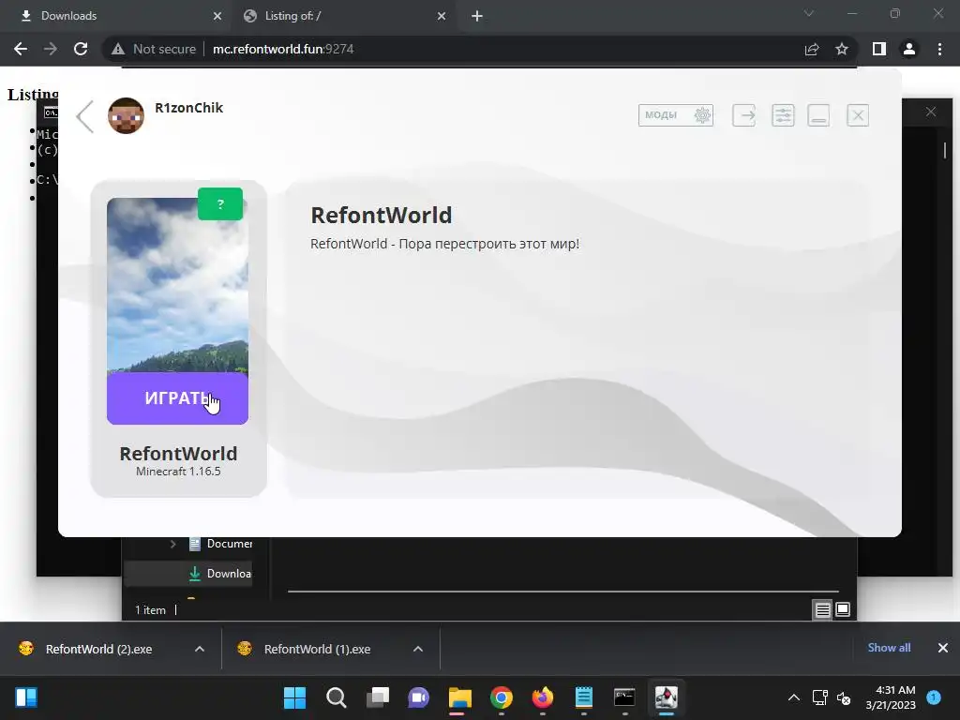Bookmark this page with the star
Image resolution: width=960 pixels, height=720 pixels.
click(x=842, y=49)
